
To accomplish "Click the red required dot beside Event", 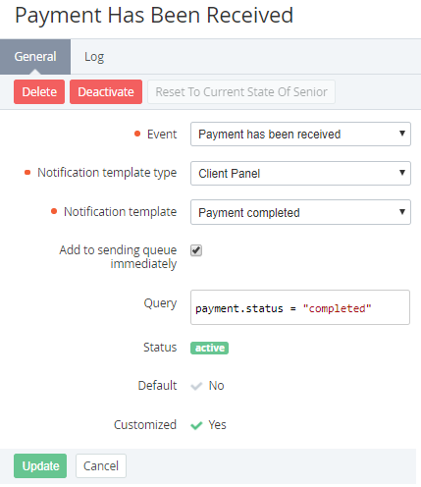I will [x=137, y=134].
